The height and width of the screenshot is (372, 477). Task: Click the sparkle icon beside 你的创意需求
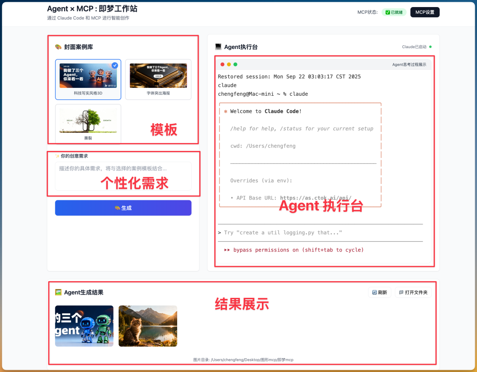(x=57, y=156)
